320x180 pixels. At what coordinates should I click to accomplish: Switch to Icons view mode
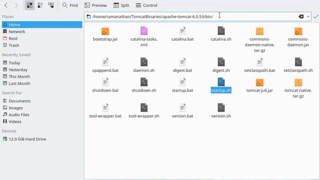pyautogui.click(x=29, y=5)
